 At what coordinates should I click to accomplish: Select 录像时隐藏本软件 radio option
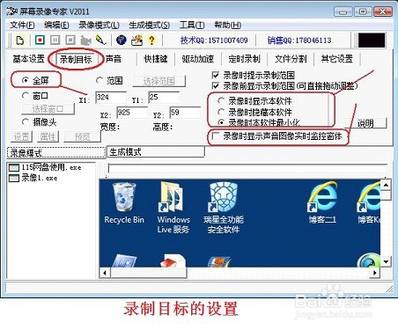[x=221, y=112]
